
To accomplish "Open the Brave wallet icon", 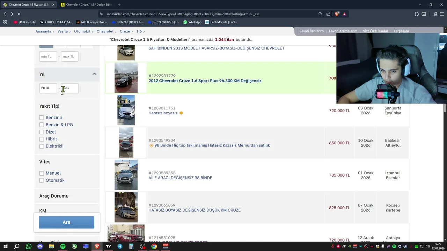I will click(x=424, y=14).
